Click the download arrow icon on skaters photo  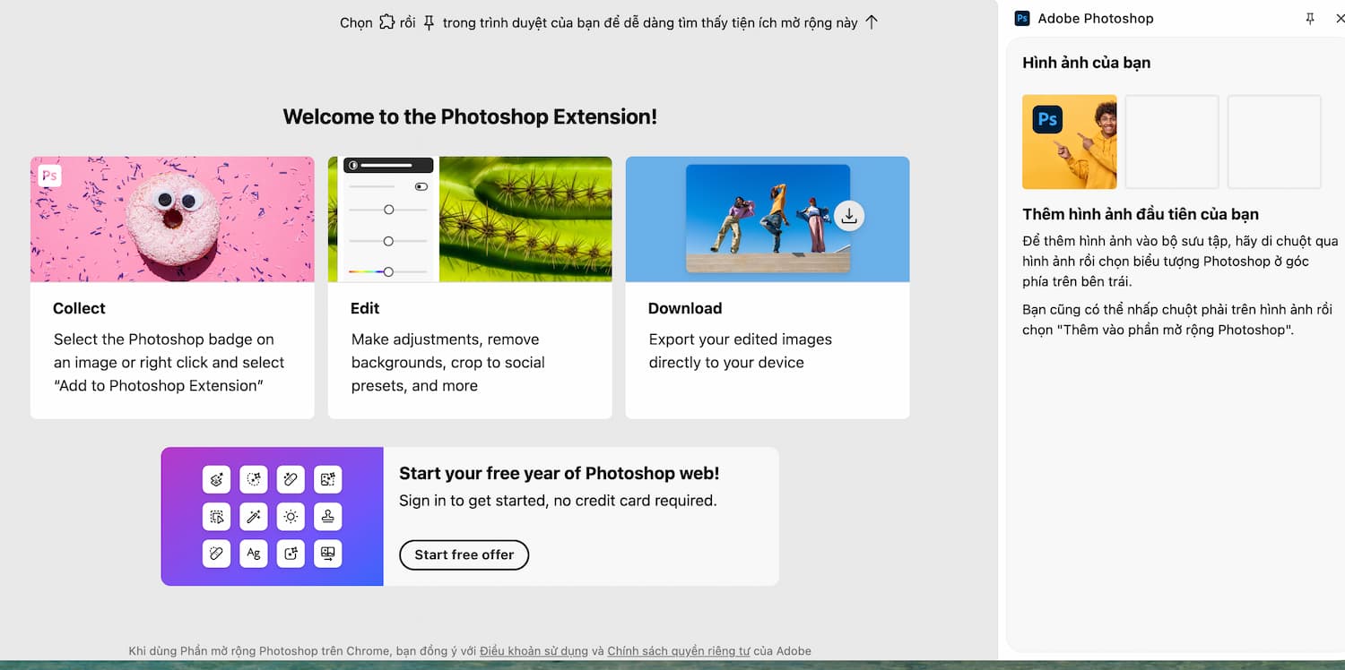click(849, 216)
